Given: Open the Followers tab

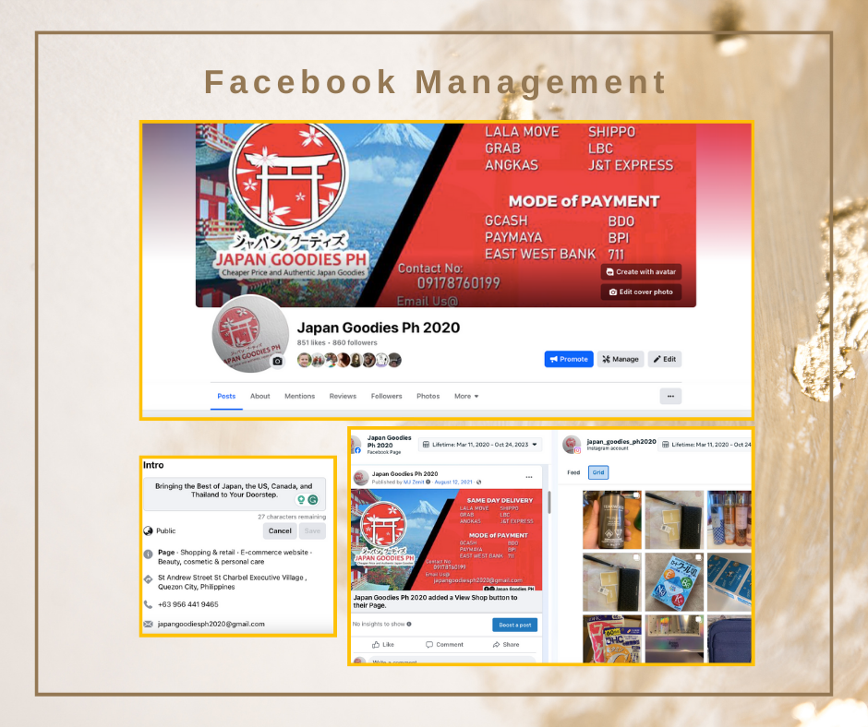Looking at the screenshot, I should click(x=386, y=396).
